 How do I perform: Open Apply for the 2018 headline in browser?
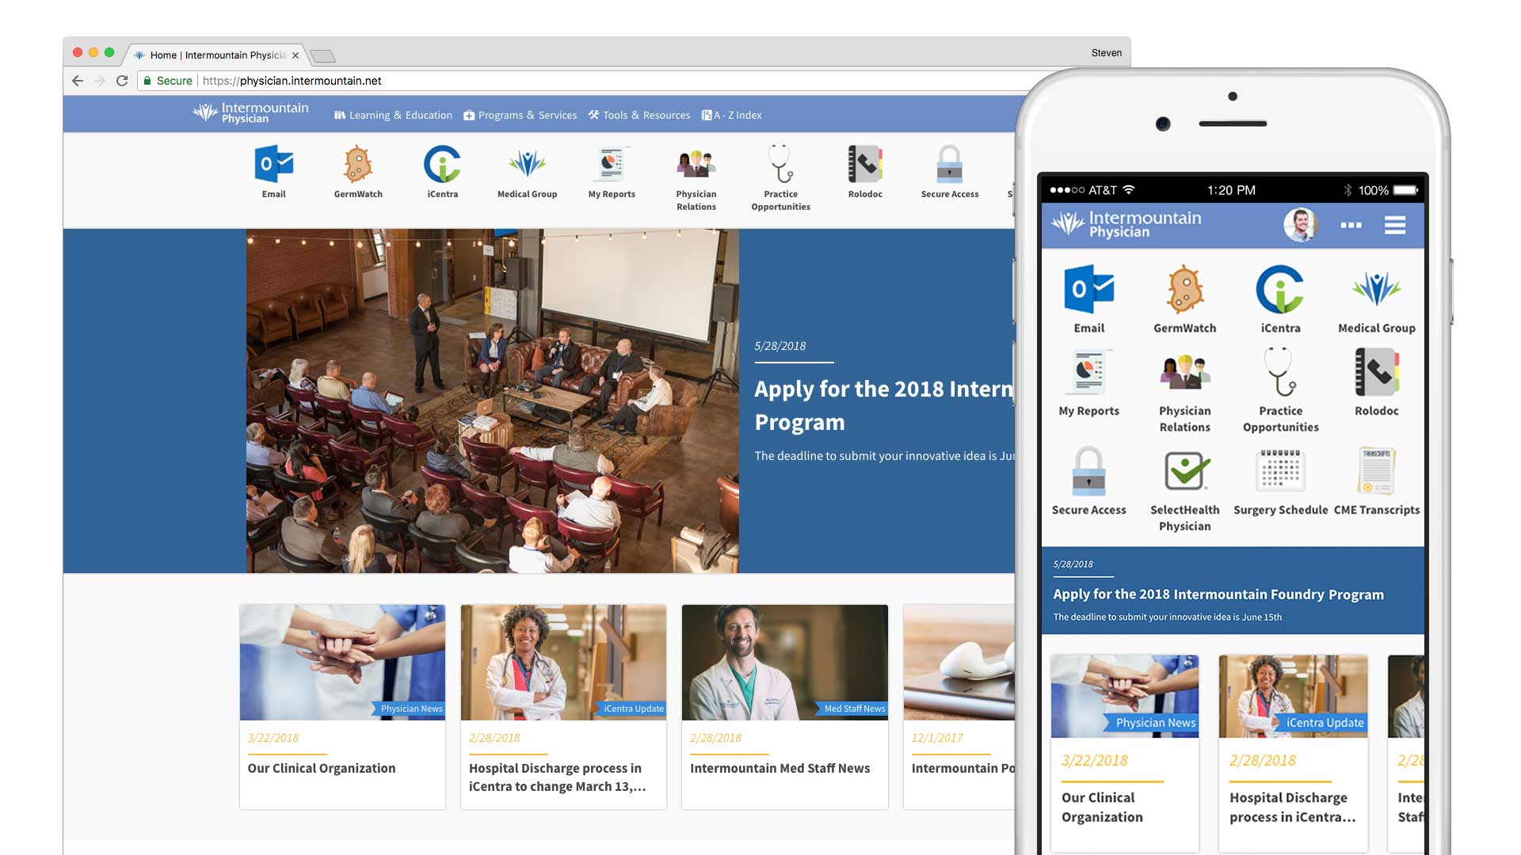(x=883, y=405)
